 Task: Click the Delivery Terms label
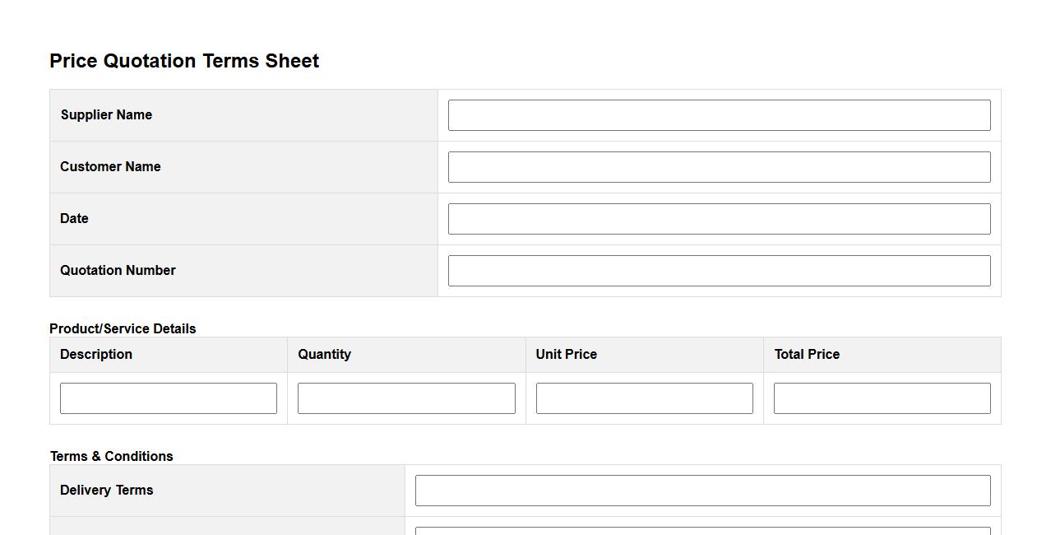pyautogui.click(x=106, y=491)
